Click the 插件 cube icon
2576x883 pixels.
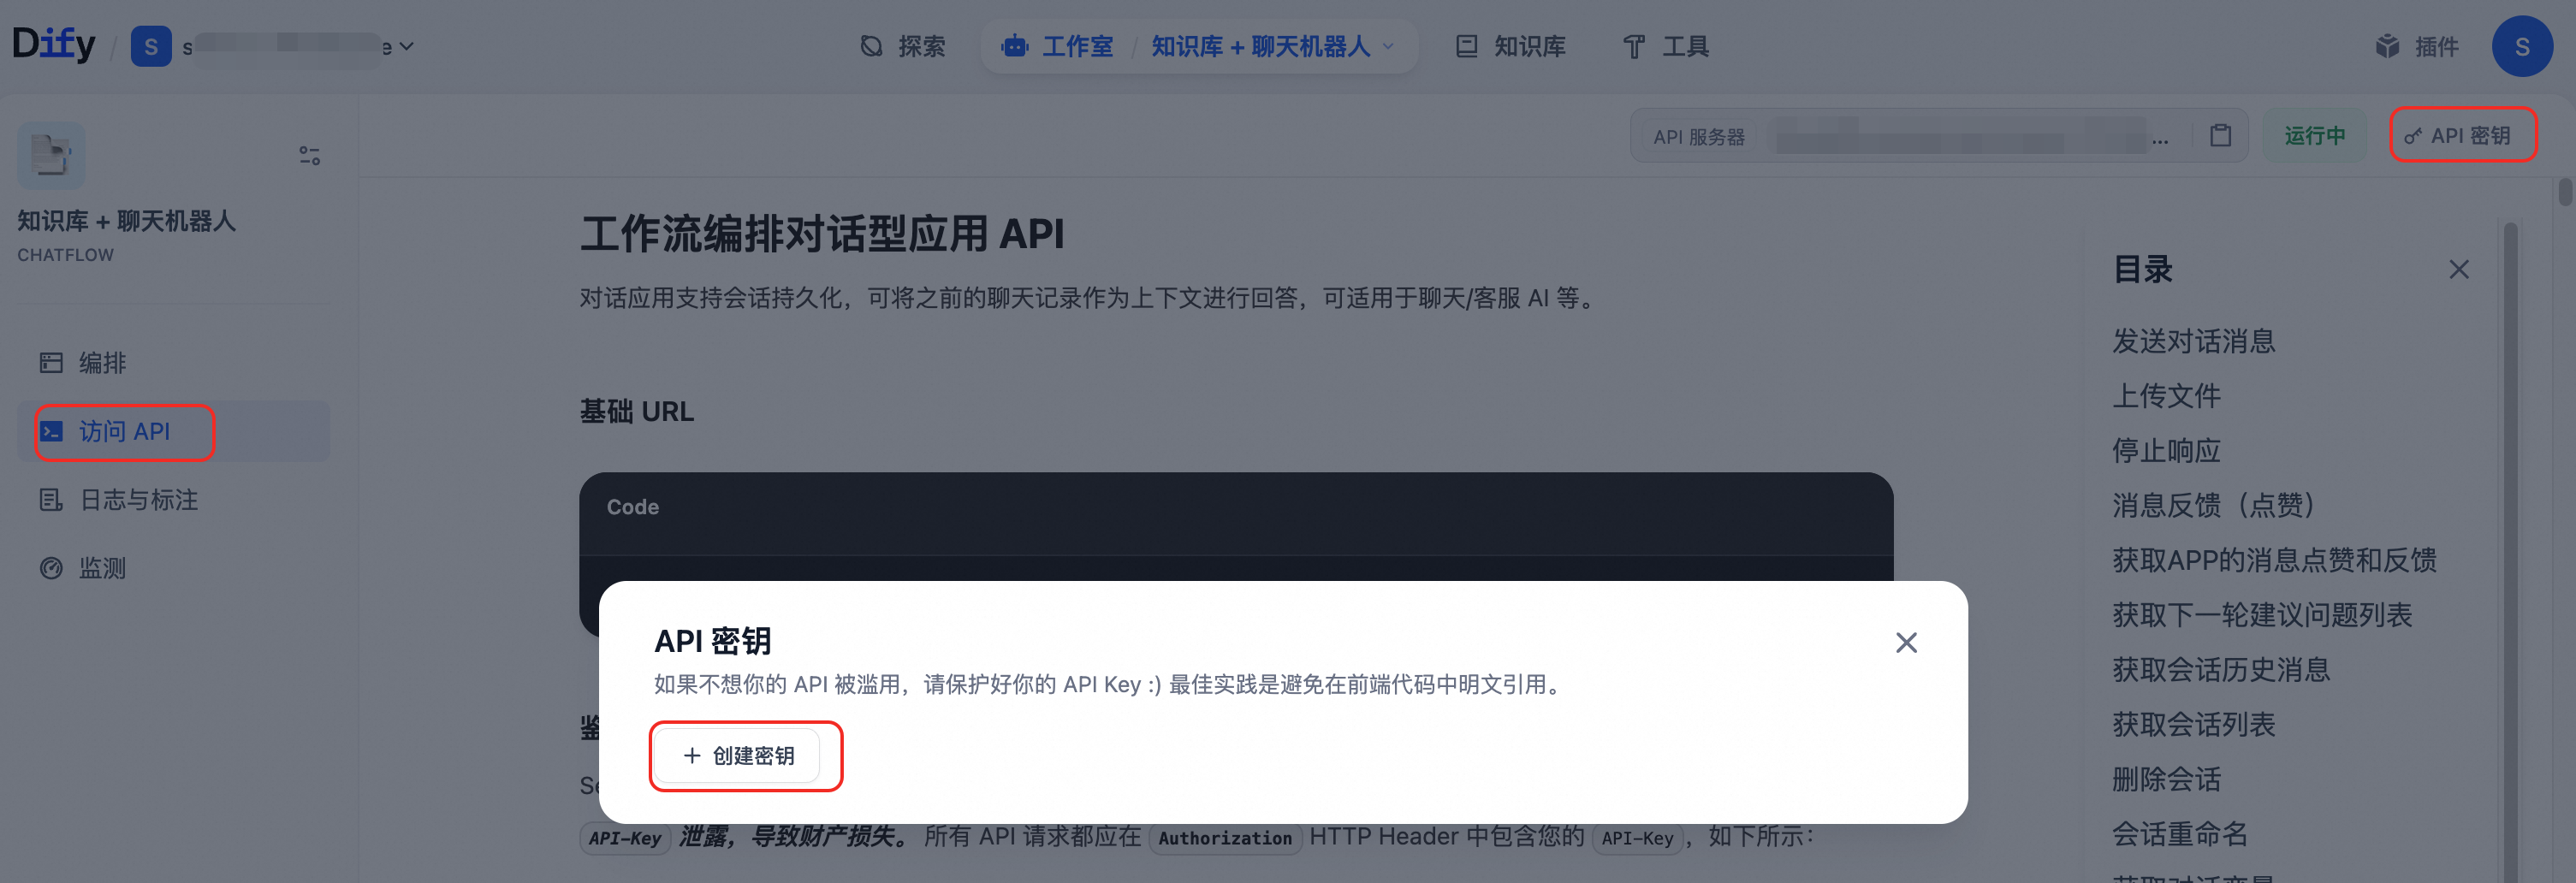2387,46
